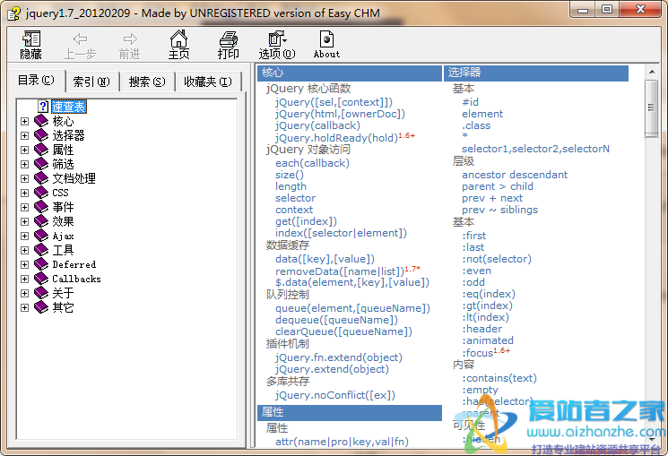The height and width of the screenshot is (456, 668).
Task: Minimize the CHM viewer window
Action: [x=583, y=9]
